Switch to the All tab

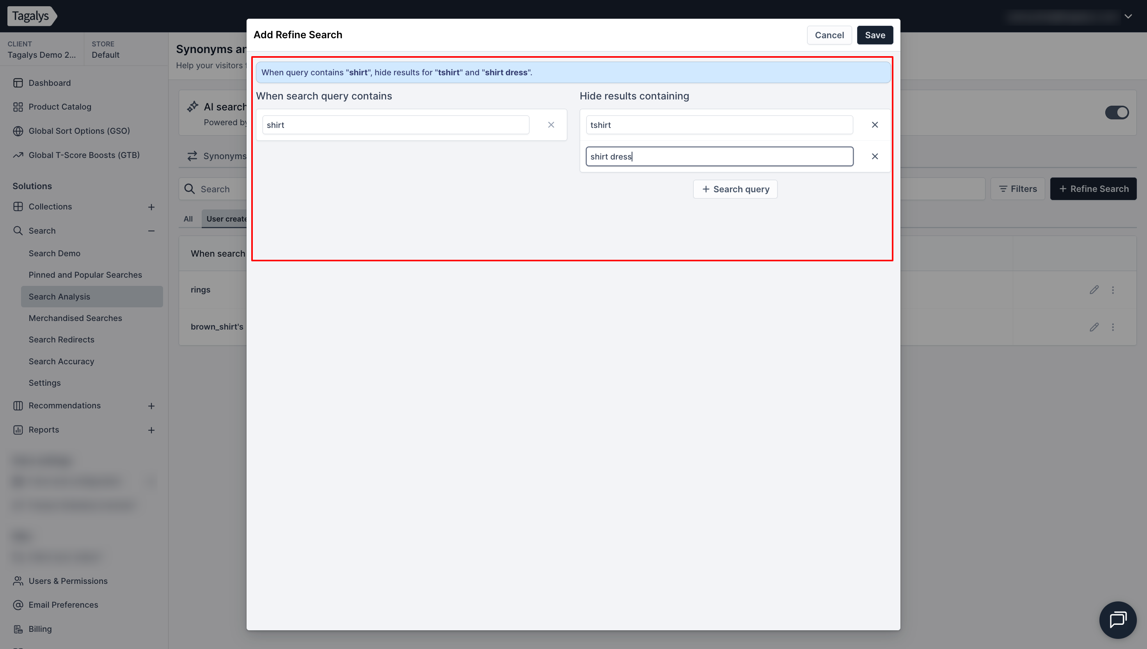[188, 219]
